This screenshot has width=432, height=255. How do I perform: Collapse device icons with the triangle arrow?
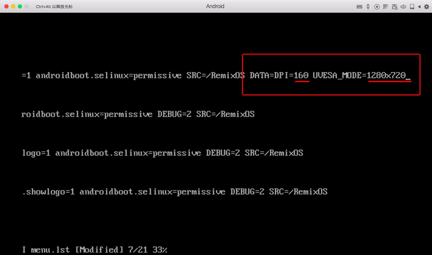[x=419, y=7]
